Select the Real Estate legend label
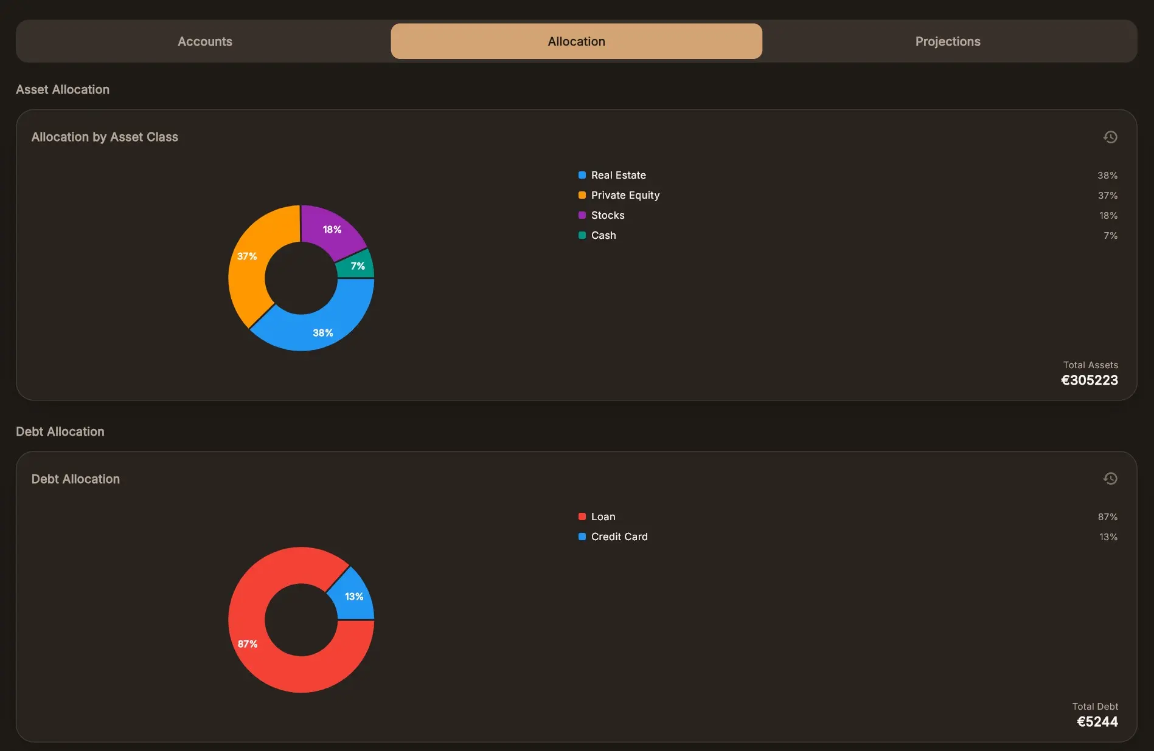1154x751 pixels. click(619, 175)
